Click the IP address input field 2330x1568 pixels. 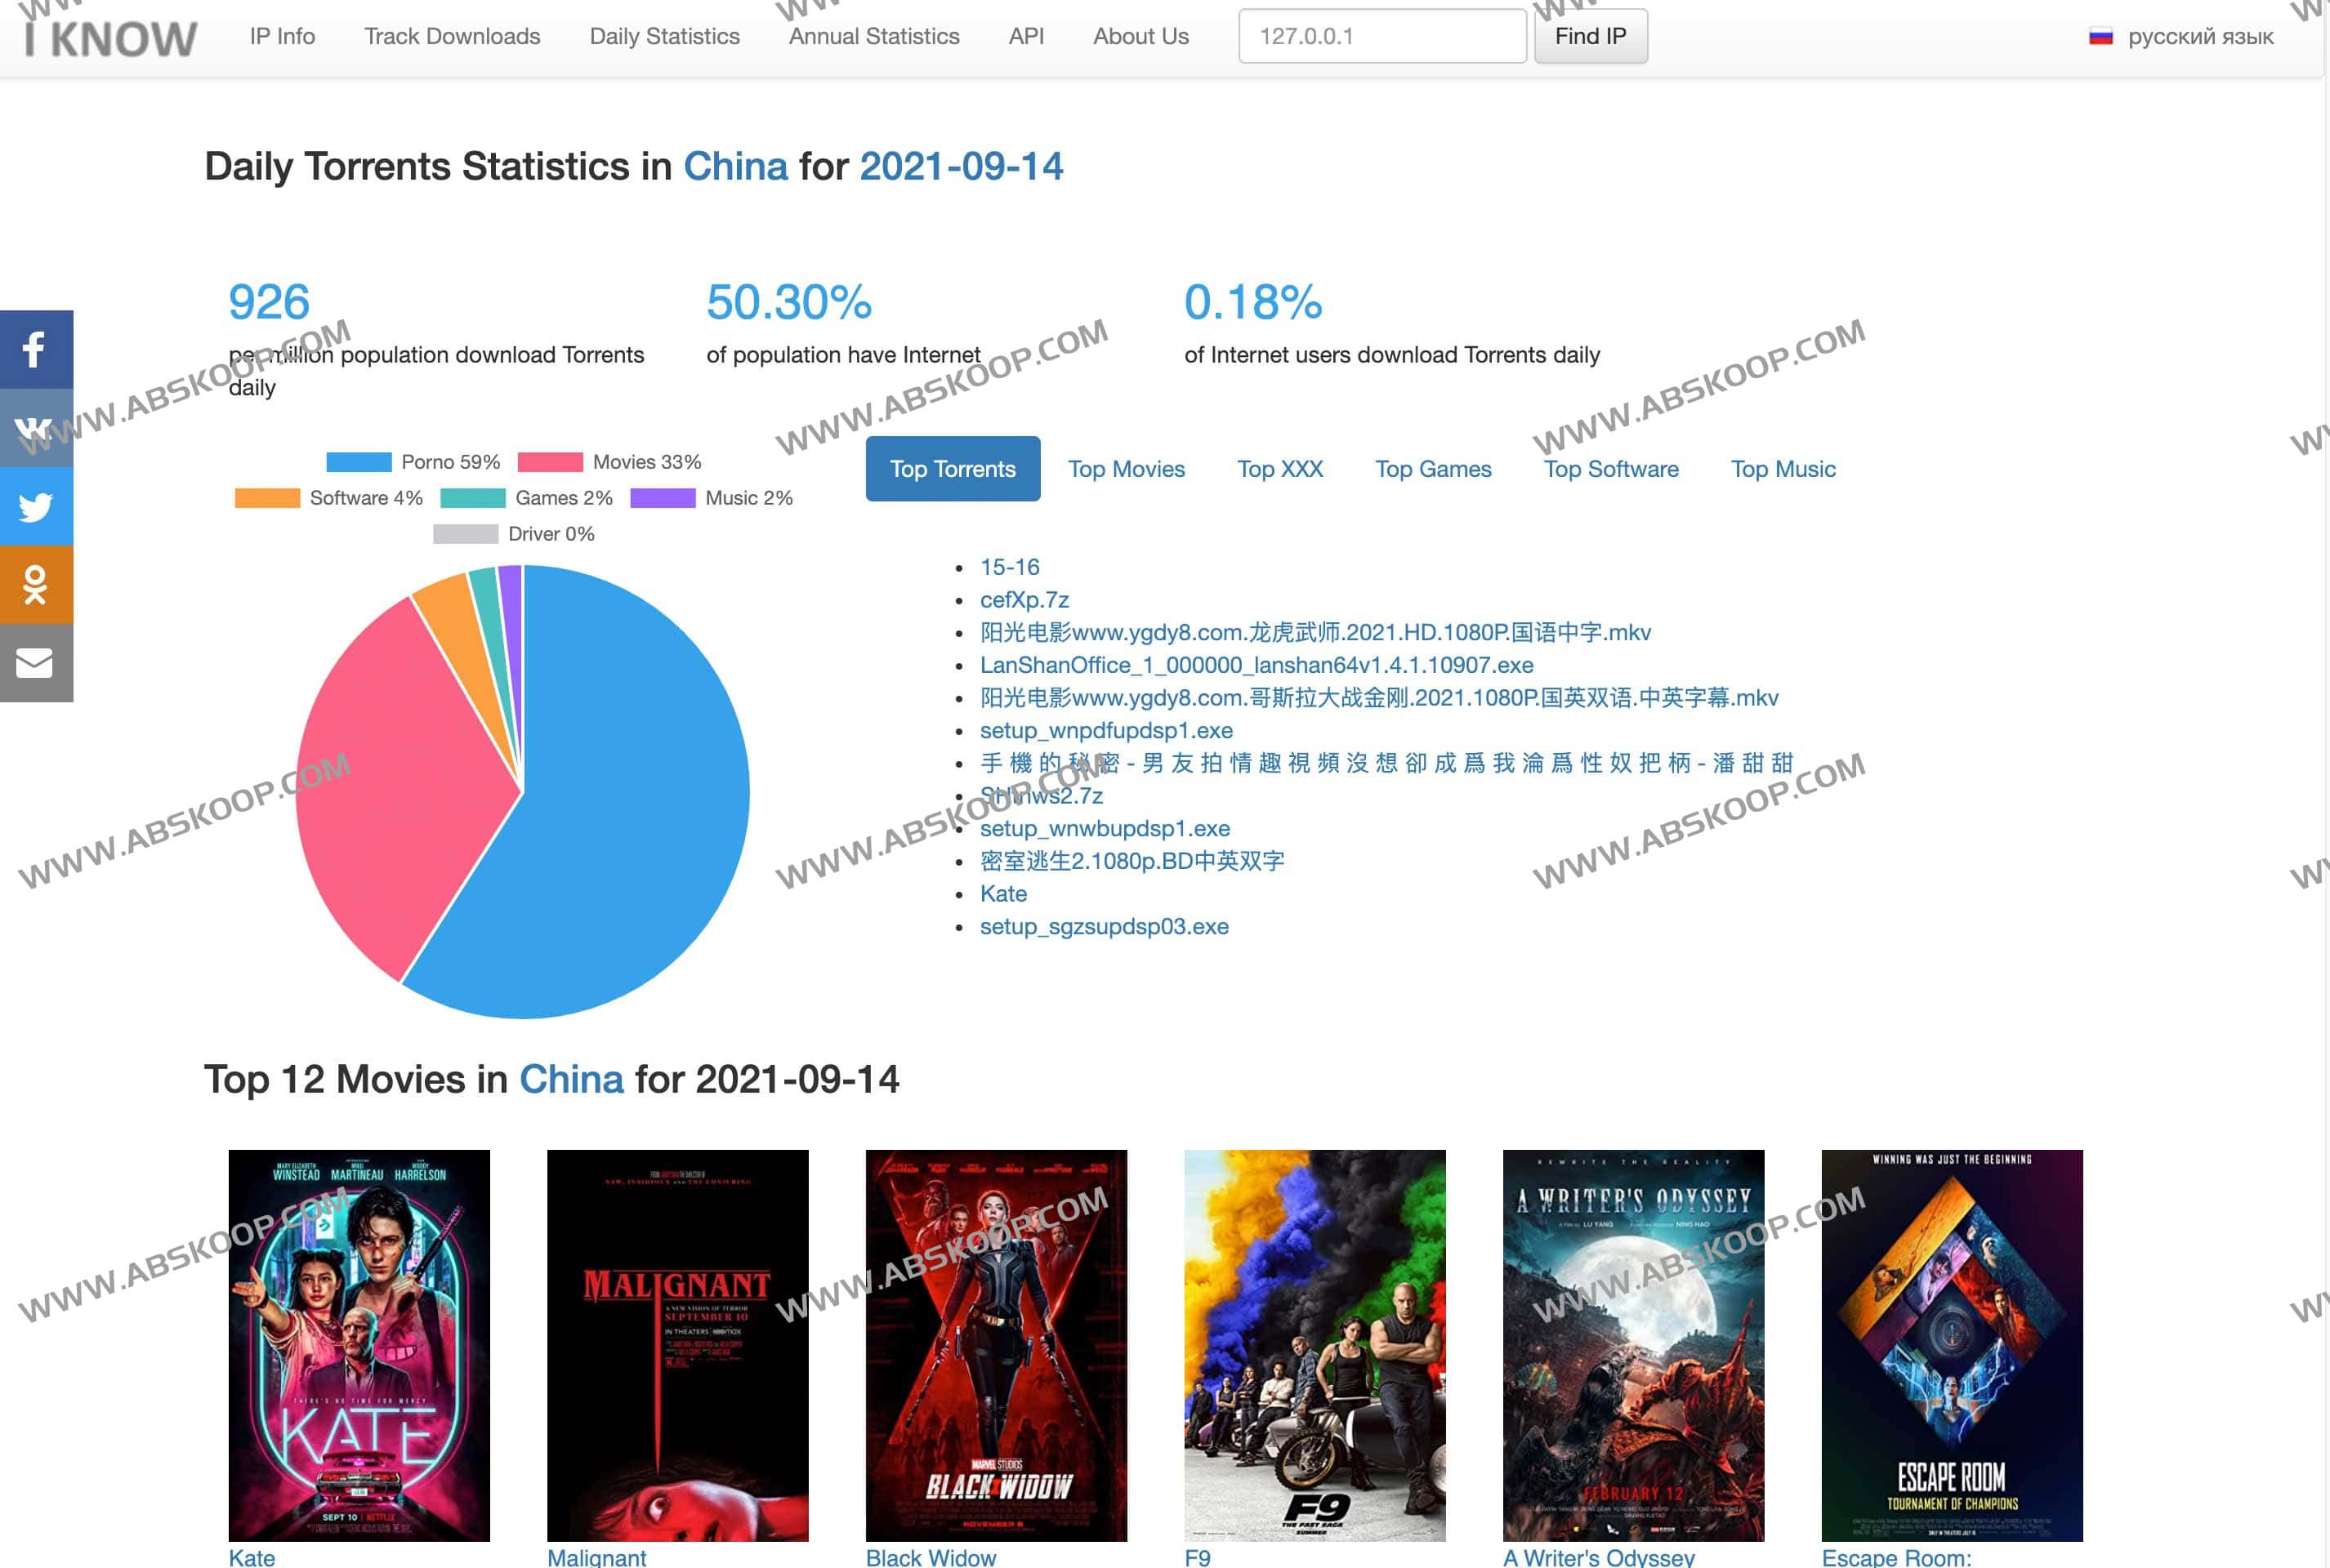pyautogui.click(x=1381, y=37)
